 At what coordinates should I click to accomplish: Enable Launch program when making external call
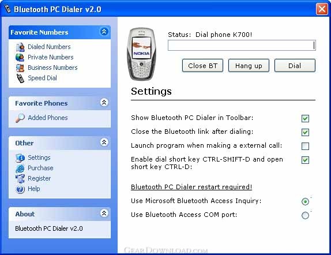305,146
